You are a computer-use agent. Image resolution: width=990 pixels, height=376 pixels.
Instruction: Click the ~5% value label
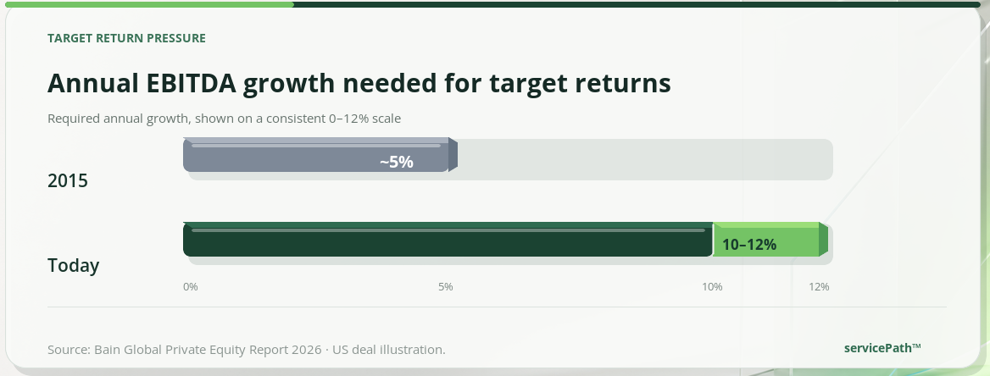click(x=397, y=162)
